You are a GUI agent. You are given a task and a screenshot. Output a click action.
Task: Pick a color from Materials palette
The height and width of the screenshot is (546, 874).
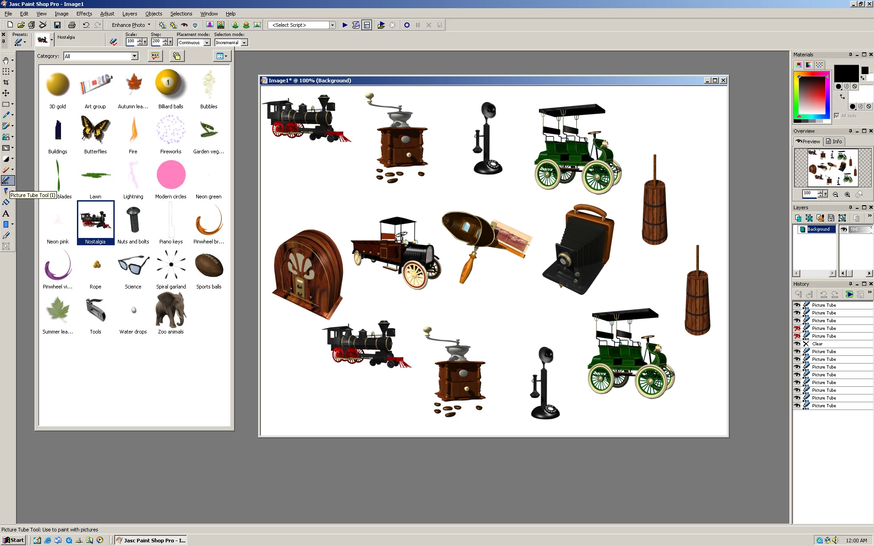click(813, 96)
